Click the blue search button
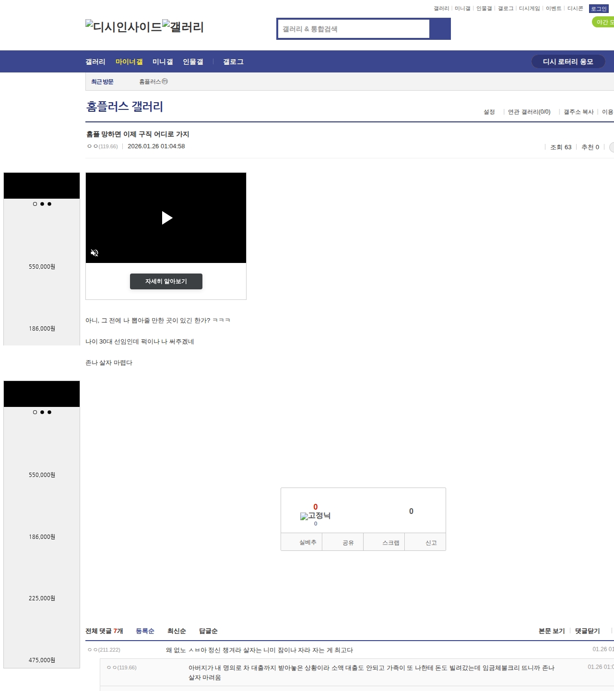Screen dimensions: 614x691 tap(440, 29)
